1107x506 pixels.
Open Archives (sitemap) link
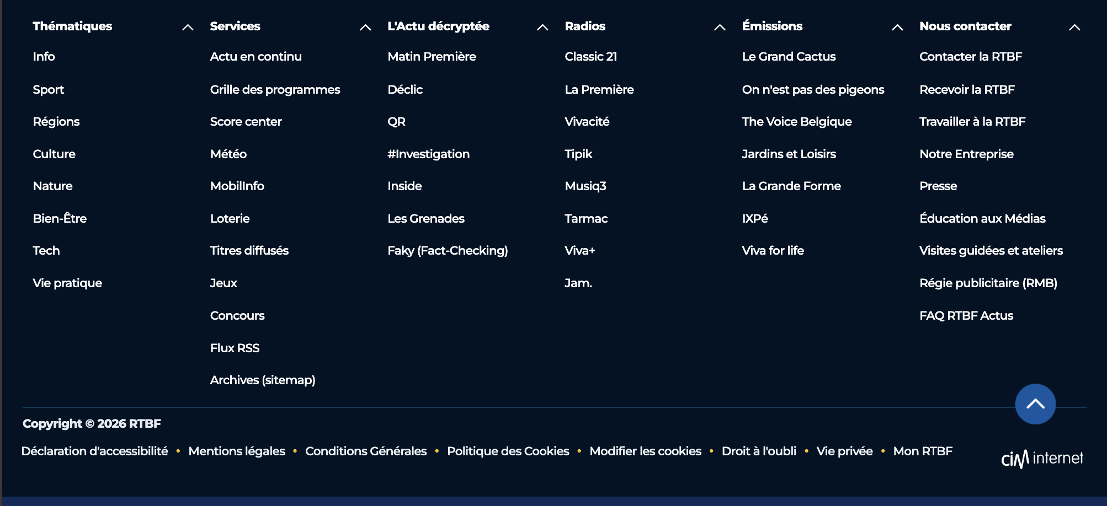click(263, 380)
